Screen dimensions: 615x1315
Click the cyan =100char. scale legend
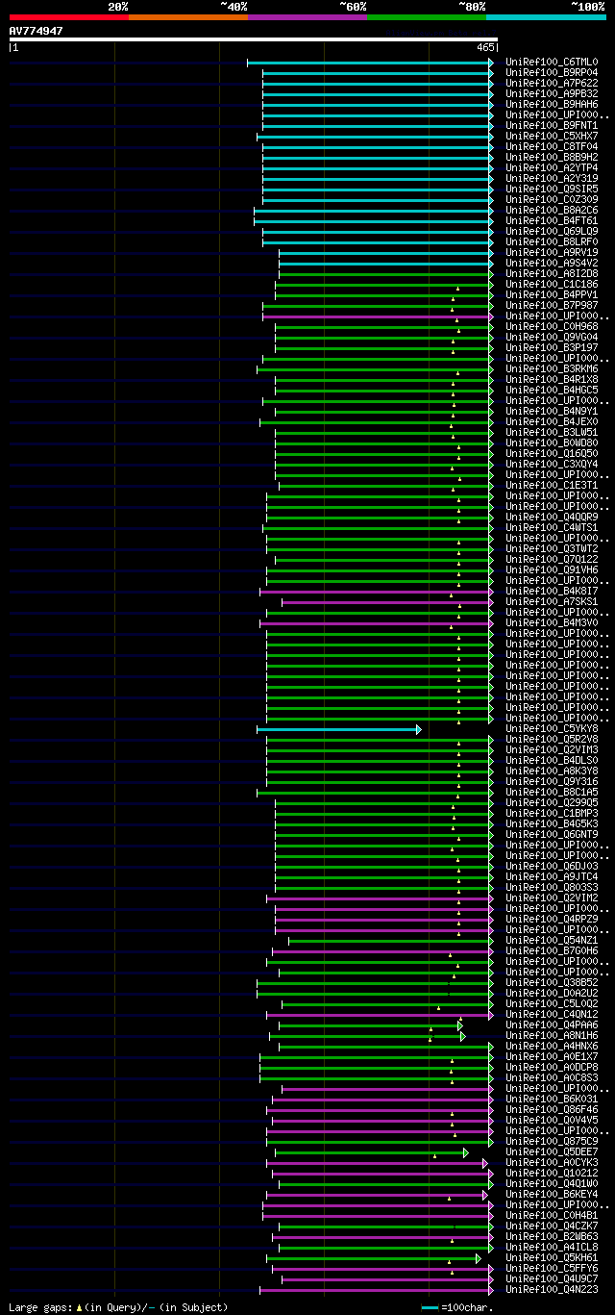click(x=457, y=1308)
